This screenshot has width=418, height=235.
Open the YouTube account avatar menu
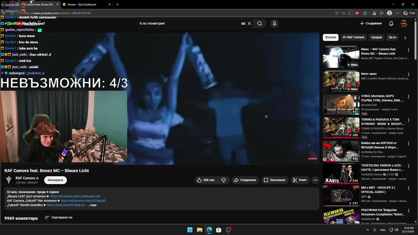coord(404,23)
